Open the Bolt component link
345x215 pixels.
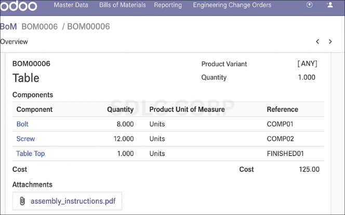pos(22,124)
